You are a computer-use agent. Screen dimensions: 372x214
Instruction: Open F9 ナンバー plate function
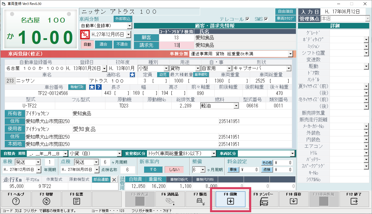(263, 199)
